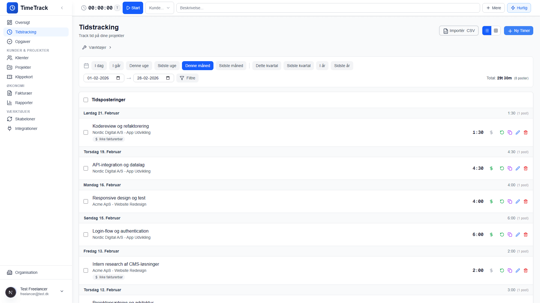Select the Sidste år date preset
Screen dimensions: 540x303
[x=342, y=66]
